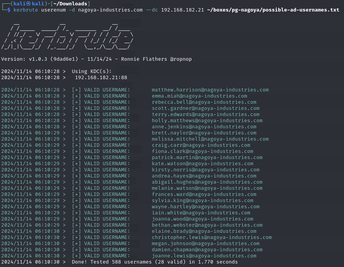Click craig.carr@nagoya-industries.com entry

tap(201, 145)
